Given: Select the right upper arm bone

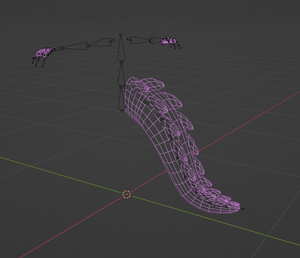Looking at the screenshot, I should pos(141,40).
